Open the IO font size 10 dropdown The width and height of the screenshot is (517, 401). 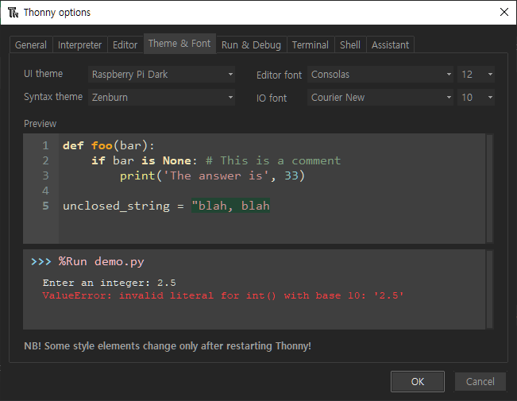pos(476,98)
